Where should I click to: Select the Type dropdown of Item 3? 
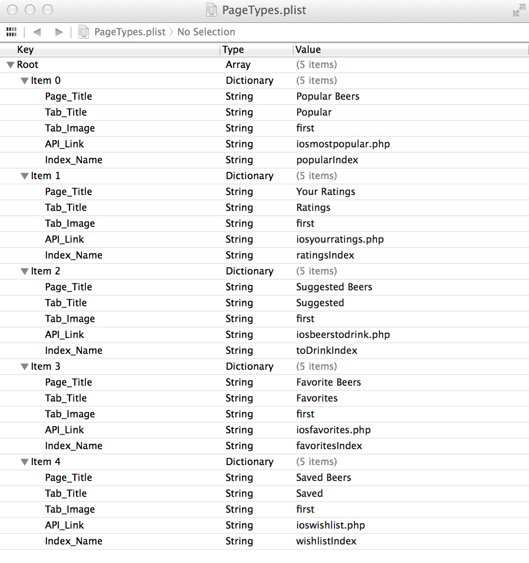(250, 366)
